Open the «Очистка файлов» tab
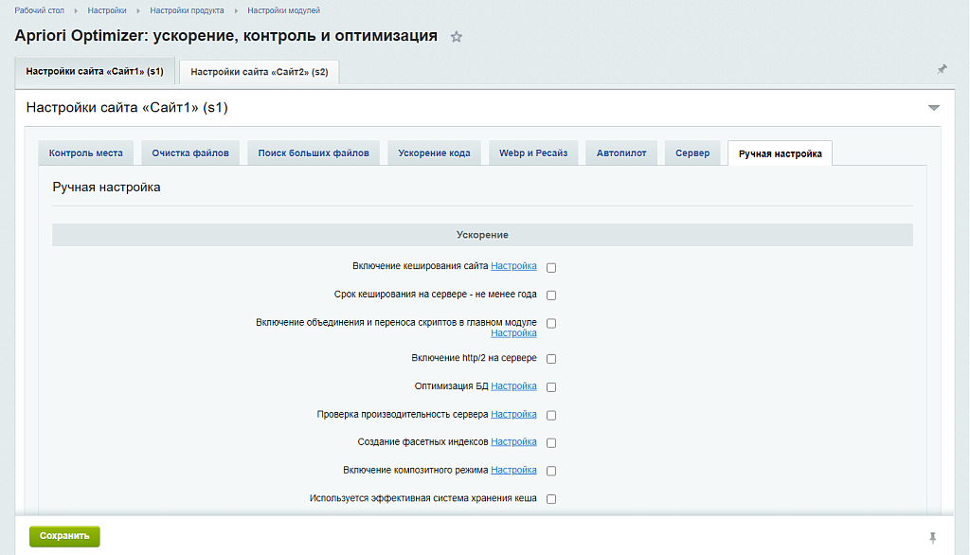Screen dimensions: 970x555 click(189, 152)
